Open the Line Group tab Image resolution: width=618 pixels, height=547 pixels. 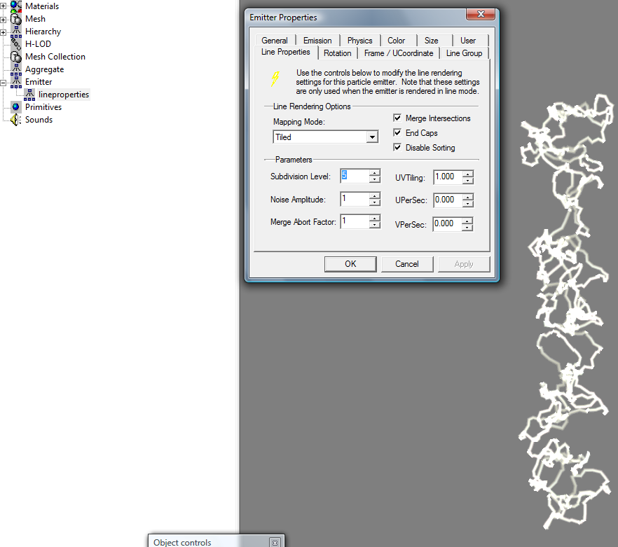coord(464,53)
